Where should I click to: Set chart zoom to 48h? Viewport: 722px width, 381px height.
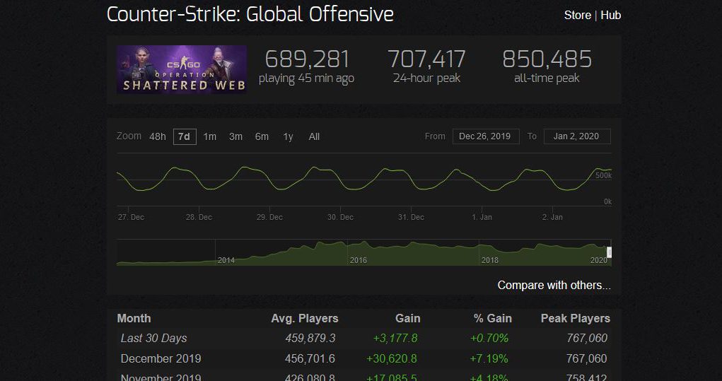pyautogui.click(x=158, y=136)
